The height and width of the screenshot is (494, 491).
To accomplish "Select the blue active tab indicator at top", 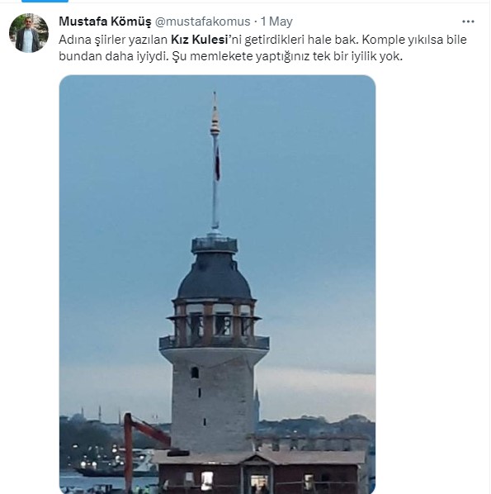I will (x=45, y=1).
